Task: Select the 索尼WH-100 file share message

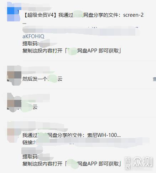Action: pyautogui.click(x=72, y=135)
